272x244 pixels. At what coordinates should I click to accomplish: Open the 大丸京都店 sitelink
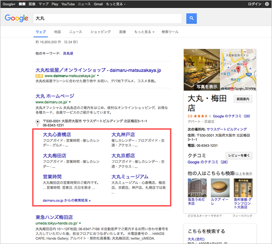click(x=123, y=155)
